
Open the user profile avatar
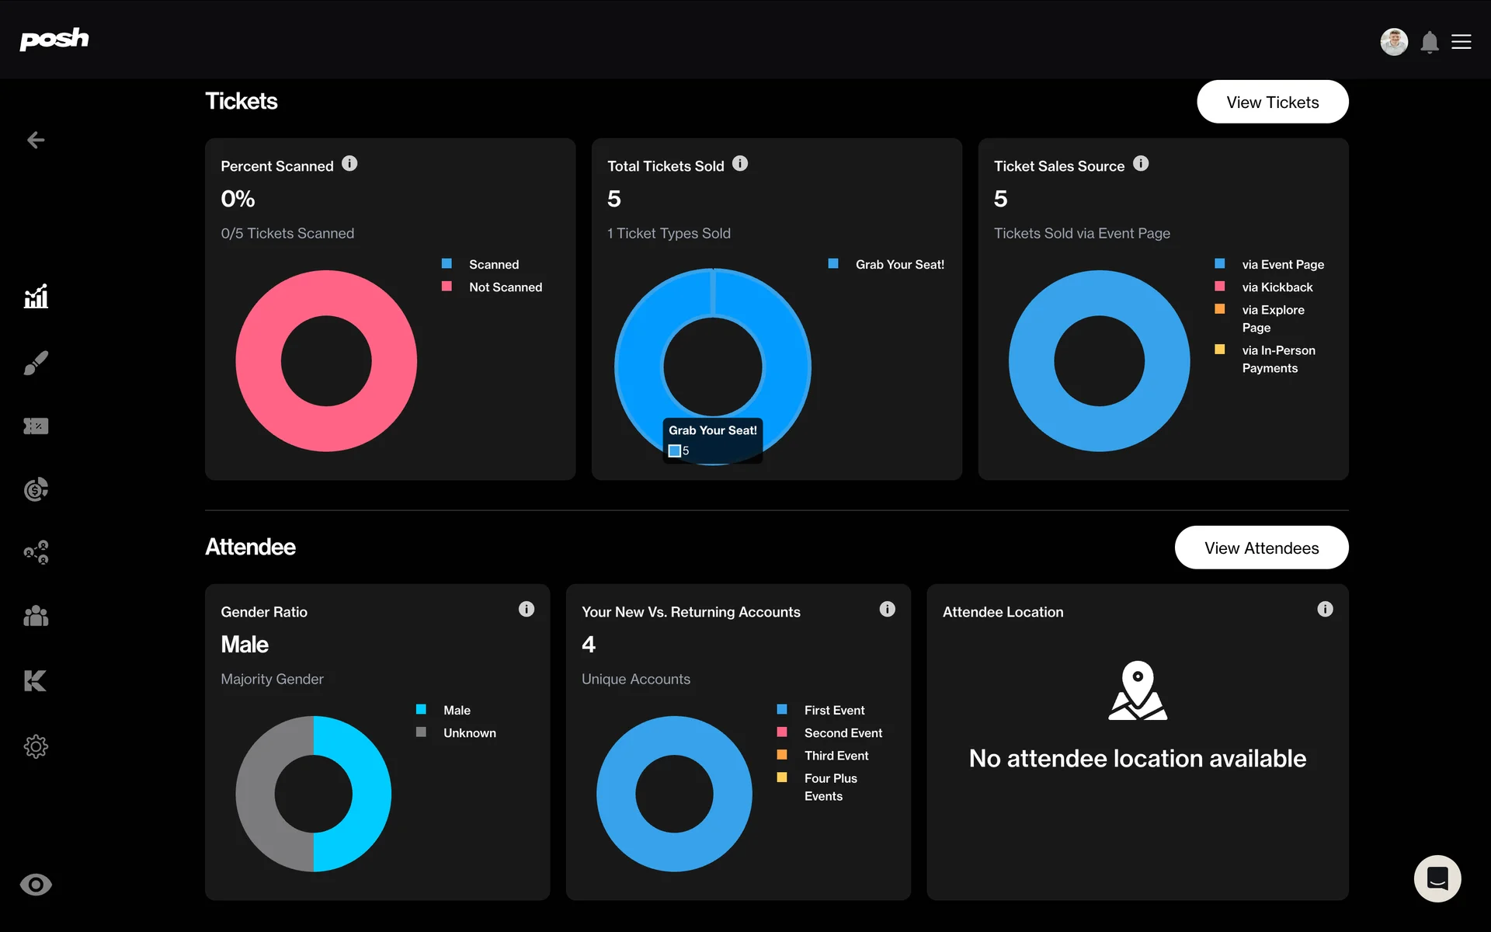tap(1394, 42)
